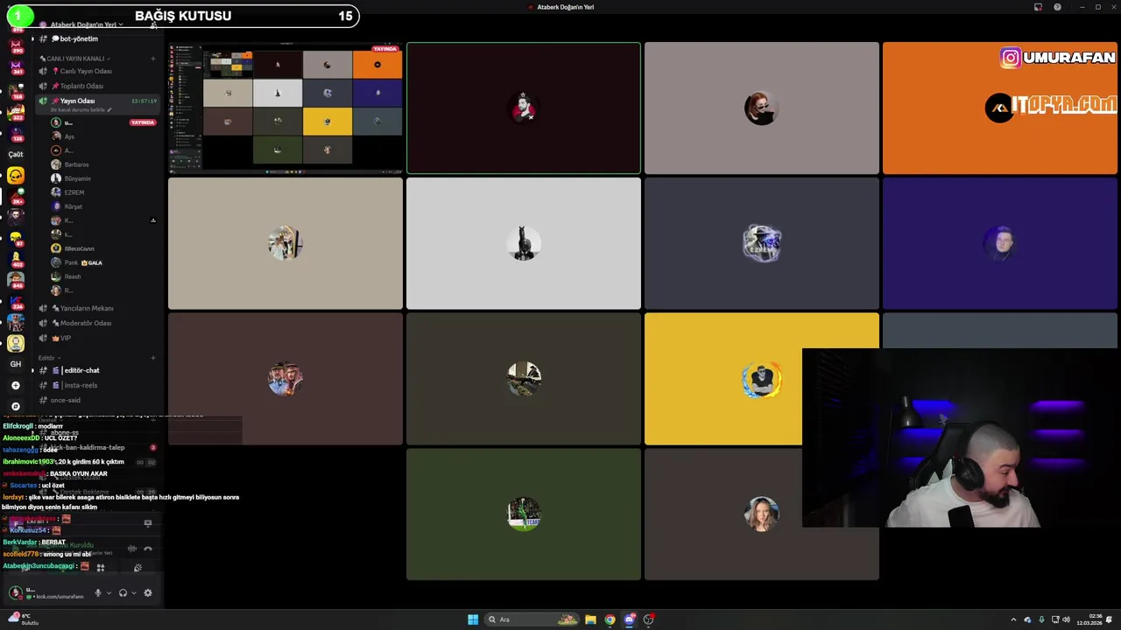Open Discord from the taskbar
Image resolution: width=1121 pixels, height=630 pixels.
(x=629, y=619)
